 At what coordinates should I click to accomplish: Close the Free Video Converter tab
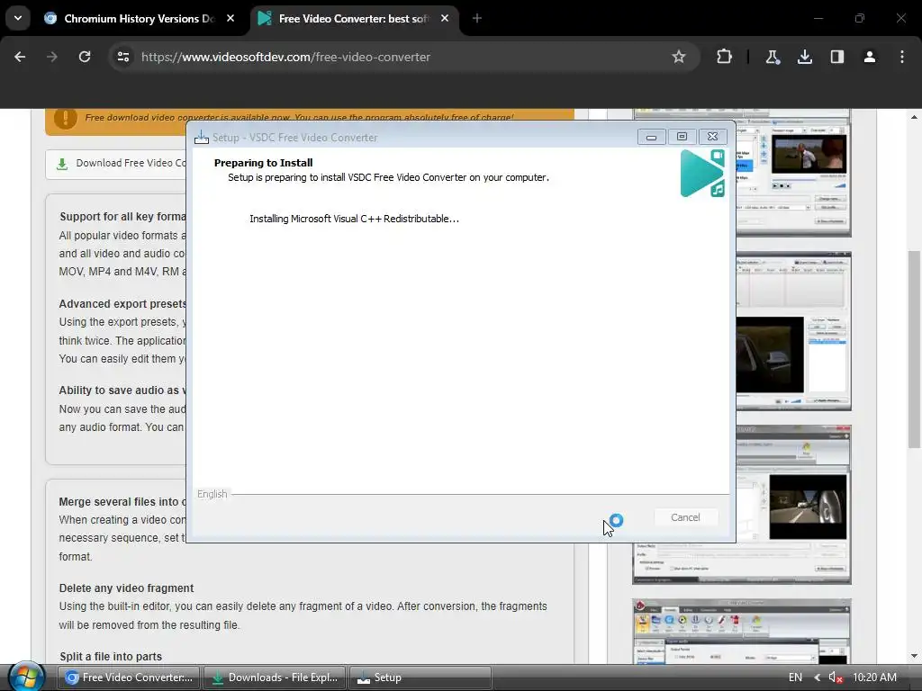[x=445, y=18]
